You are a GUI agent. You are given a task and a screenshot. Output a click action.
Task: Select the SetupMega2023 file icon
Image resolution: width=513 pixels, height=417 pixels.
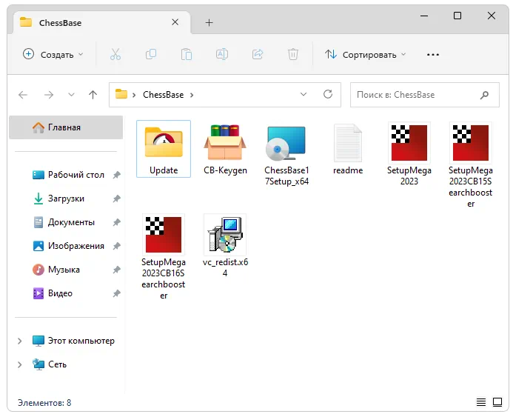(409, 143)
